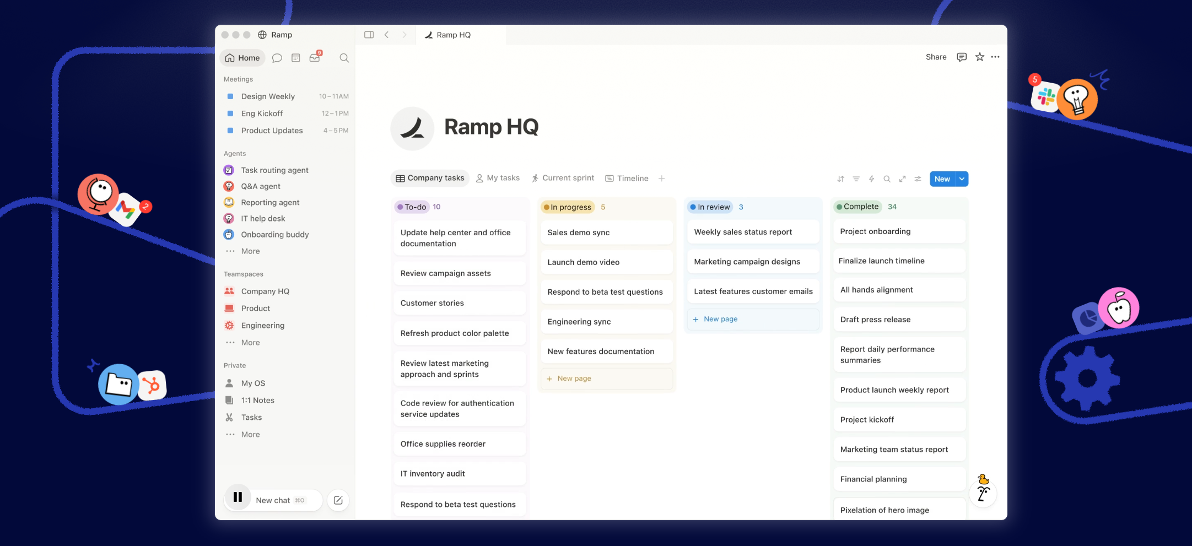This screenshot has width=1192, height=546.
Task: Click the blue New button
Action: 942,179
